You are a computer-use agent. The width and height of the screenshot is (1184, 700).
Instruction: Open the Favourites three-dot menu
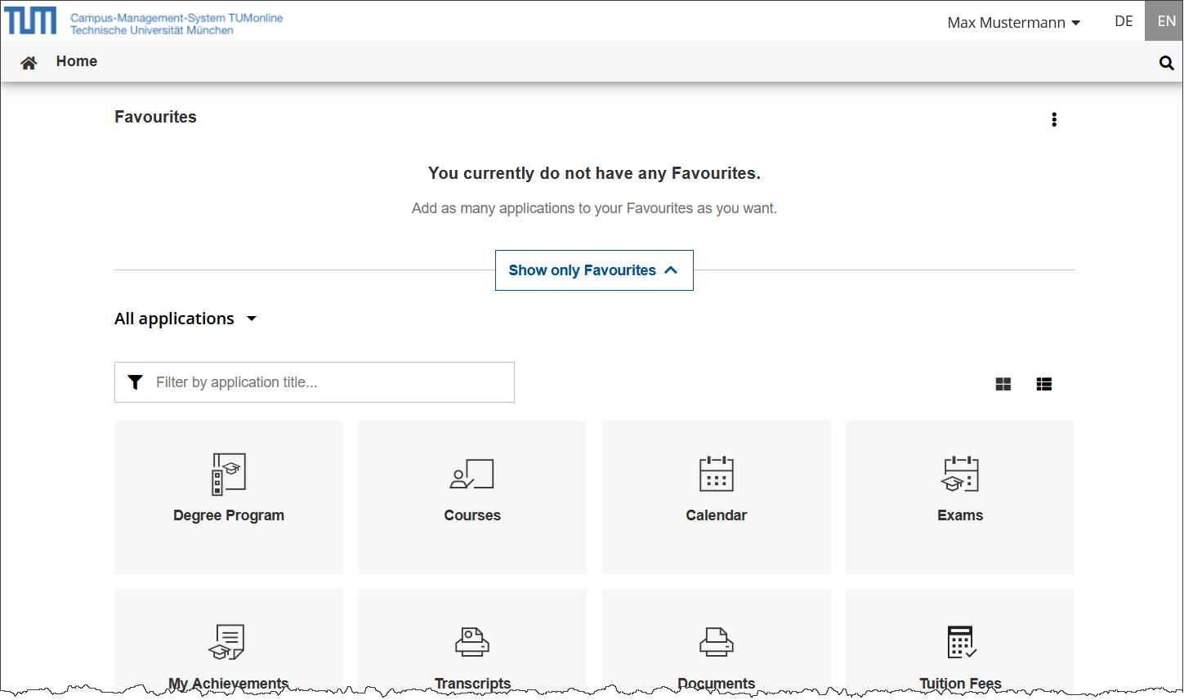1053,120
